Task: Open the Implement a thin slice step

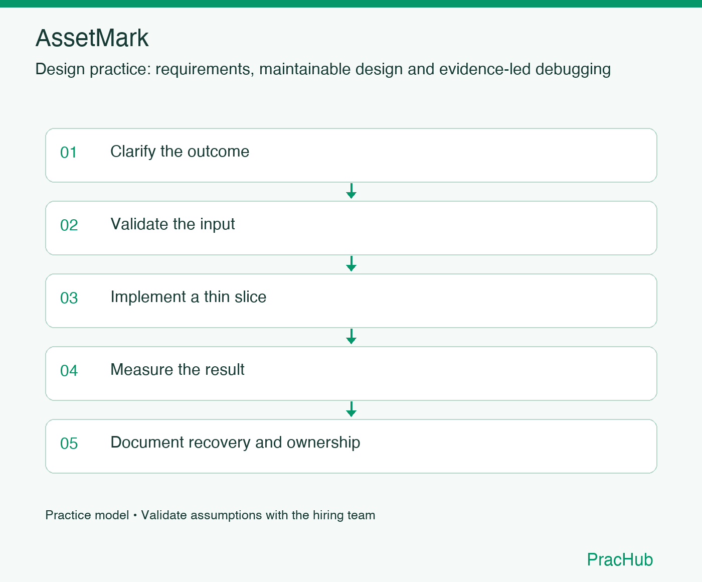Action: 351,301
